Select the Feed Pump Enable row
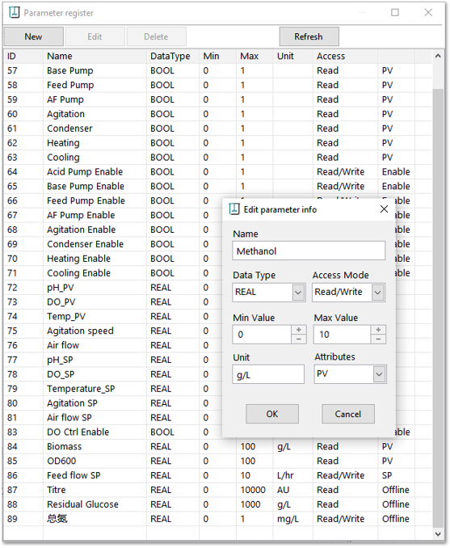The image size is (450, 548). 113,200
